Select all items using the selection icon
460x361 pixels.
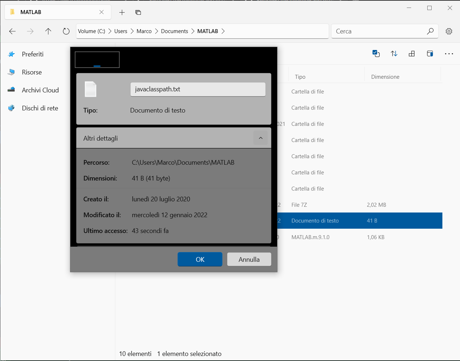[x=376, y=53]
